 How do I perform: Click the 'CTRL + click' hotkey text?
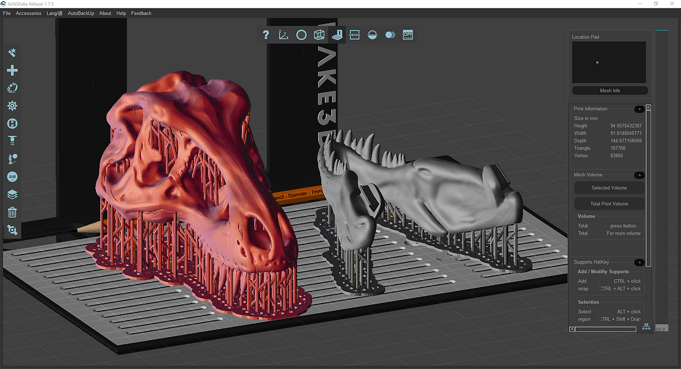tap(627, 281)
